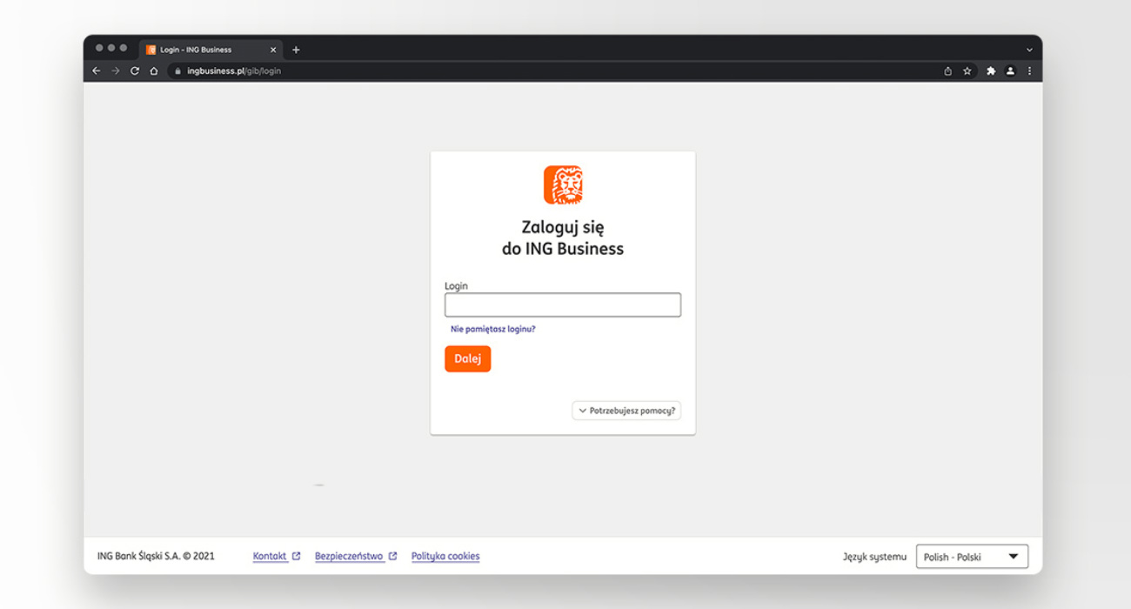Open the Polish - Polski language dropdown
This screenshot has height=609, width=1131.
coord(972,557)
